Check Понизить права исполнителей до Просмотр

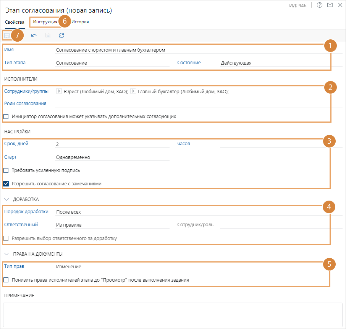pos(6,280)
